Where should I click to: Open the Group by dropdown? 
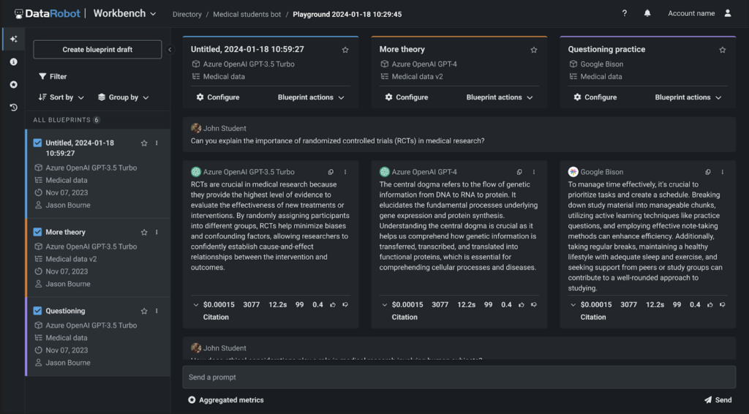tap(123, 97)
